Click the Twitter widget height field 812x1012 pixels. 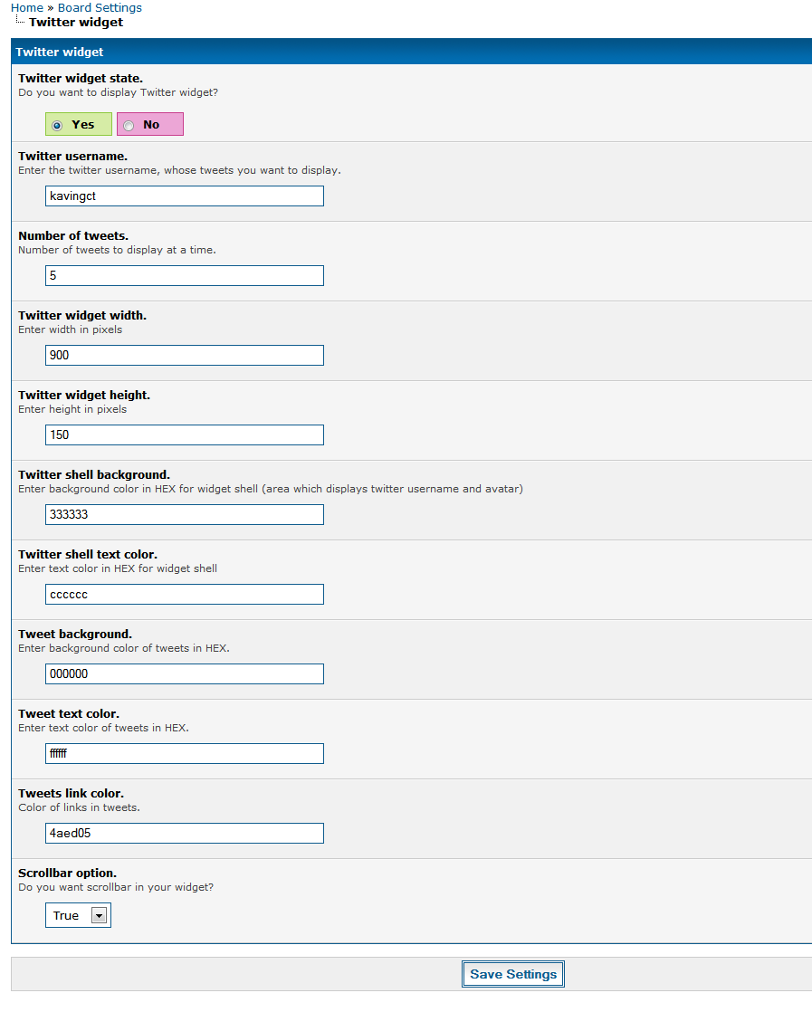coord(185,434)
